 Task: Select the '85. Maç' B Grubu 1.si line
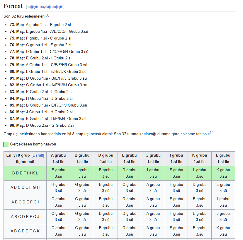(48, 105)
